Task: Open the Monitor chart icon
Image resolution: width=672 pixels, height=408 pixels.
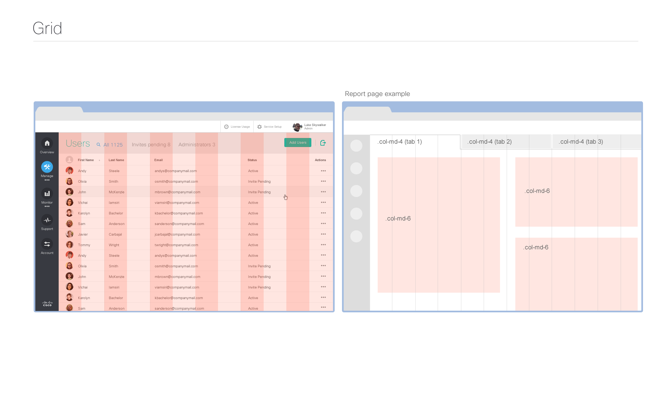Action: point(47,193)
